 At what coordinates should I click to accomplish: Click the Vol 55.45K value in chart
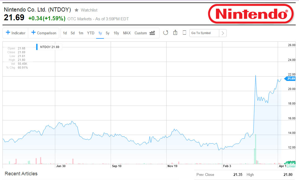[x=22, y=64]
